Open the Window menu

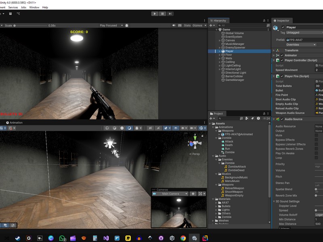(34, 7)
